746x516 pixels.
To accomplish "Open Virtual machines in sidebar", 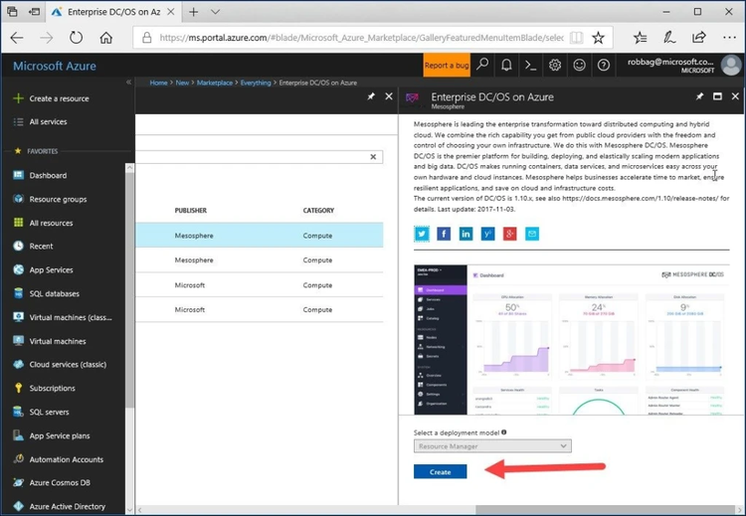I will coord(58,341).
